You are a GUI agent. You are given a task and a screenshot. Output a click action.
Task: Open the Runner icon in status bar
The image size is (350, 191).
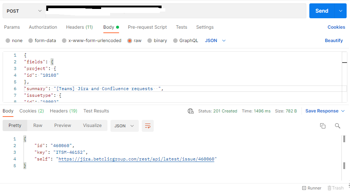(312, 188)
